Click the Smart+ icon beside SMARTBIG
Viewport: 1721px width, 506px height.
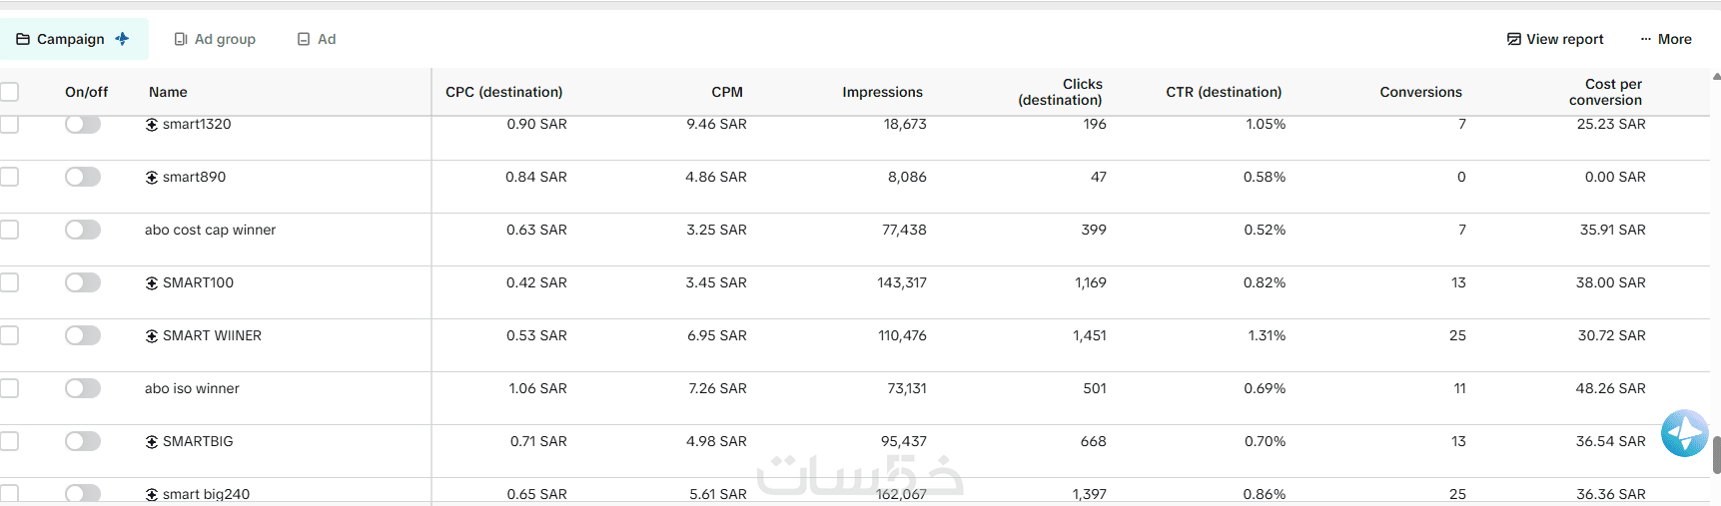coord(152,442)
